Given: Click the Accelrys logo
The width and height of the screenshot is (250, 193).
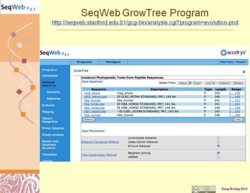Looking at the screenshot, I should (233, 53).
